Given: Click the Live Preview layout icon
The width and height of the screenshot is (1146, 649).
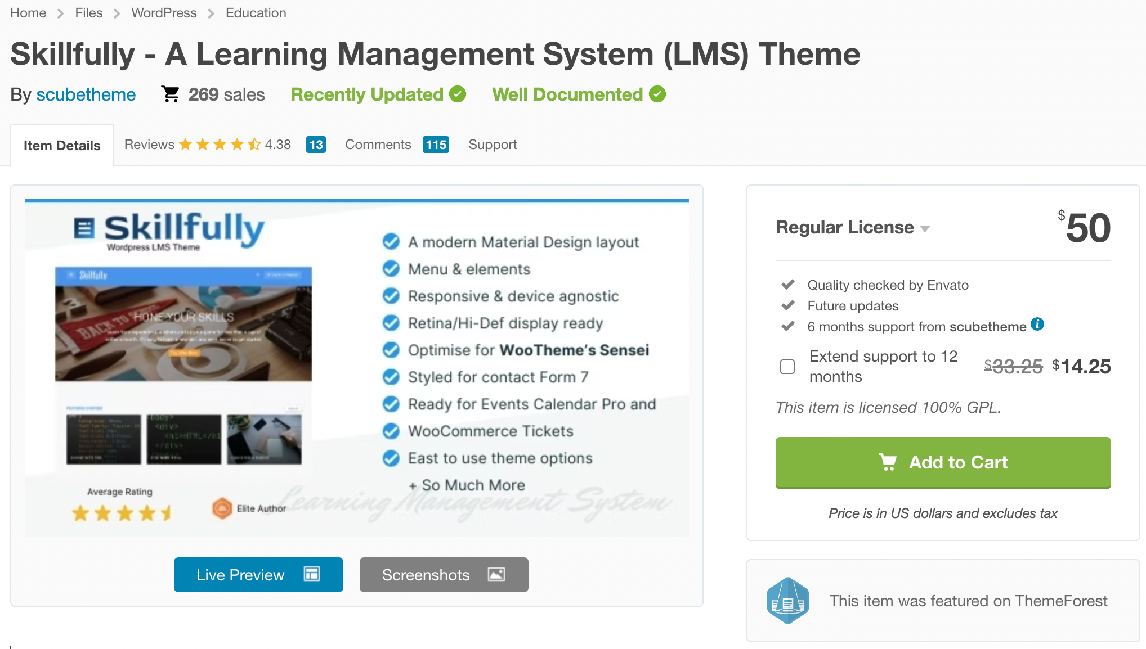Looking at the screenshot, I should (x=312, y=574).
